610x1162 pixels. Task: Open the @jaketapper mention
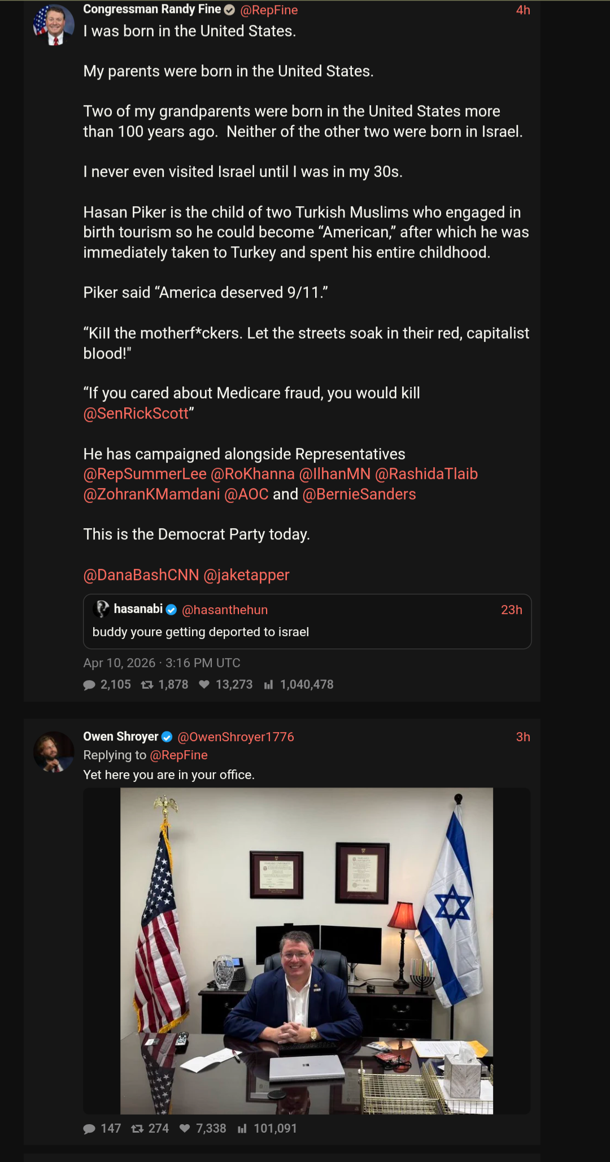pyautogui.click(x=246, y=575)
